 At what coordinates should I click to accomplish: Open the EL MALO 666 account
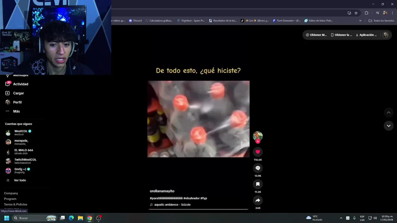[x=24, y=152]
